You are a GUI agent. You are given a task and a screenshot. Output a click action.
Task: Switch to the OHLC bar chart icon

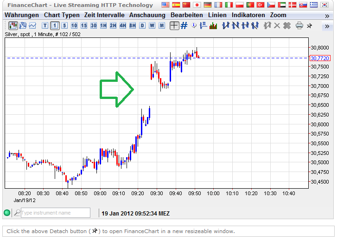point(23,26)
